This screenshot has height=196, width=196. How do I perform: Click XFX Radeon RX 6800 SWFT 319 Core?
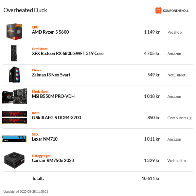click(68, 53)
